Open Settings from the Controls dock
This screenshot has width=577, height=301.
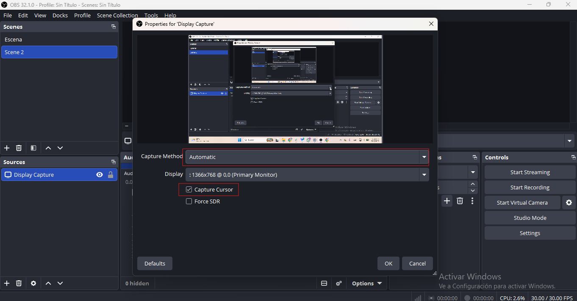click(x=530, y=233)
